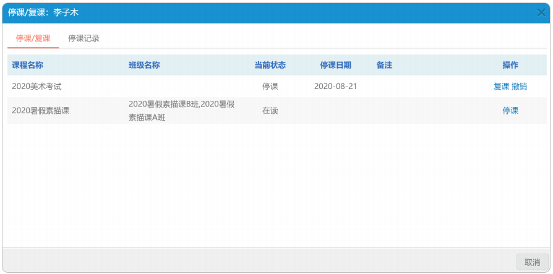Click the 停课 status cell of 2020美术考试
This screenshot has height=274, width=553.
270,87
